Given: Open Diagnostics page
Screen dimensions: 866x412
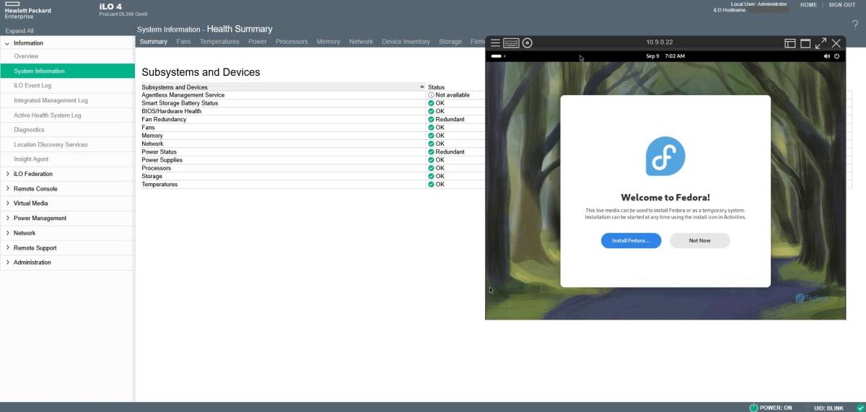Looking at the screenshot, I should click(x=67, y=130).
